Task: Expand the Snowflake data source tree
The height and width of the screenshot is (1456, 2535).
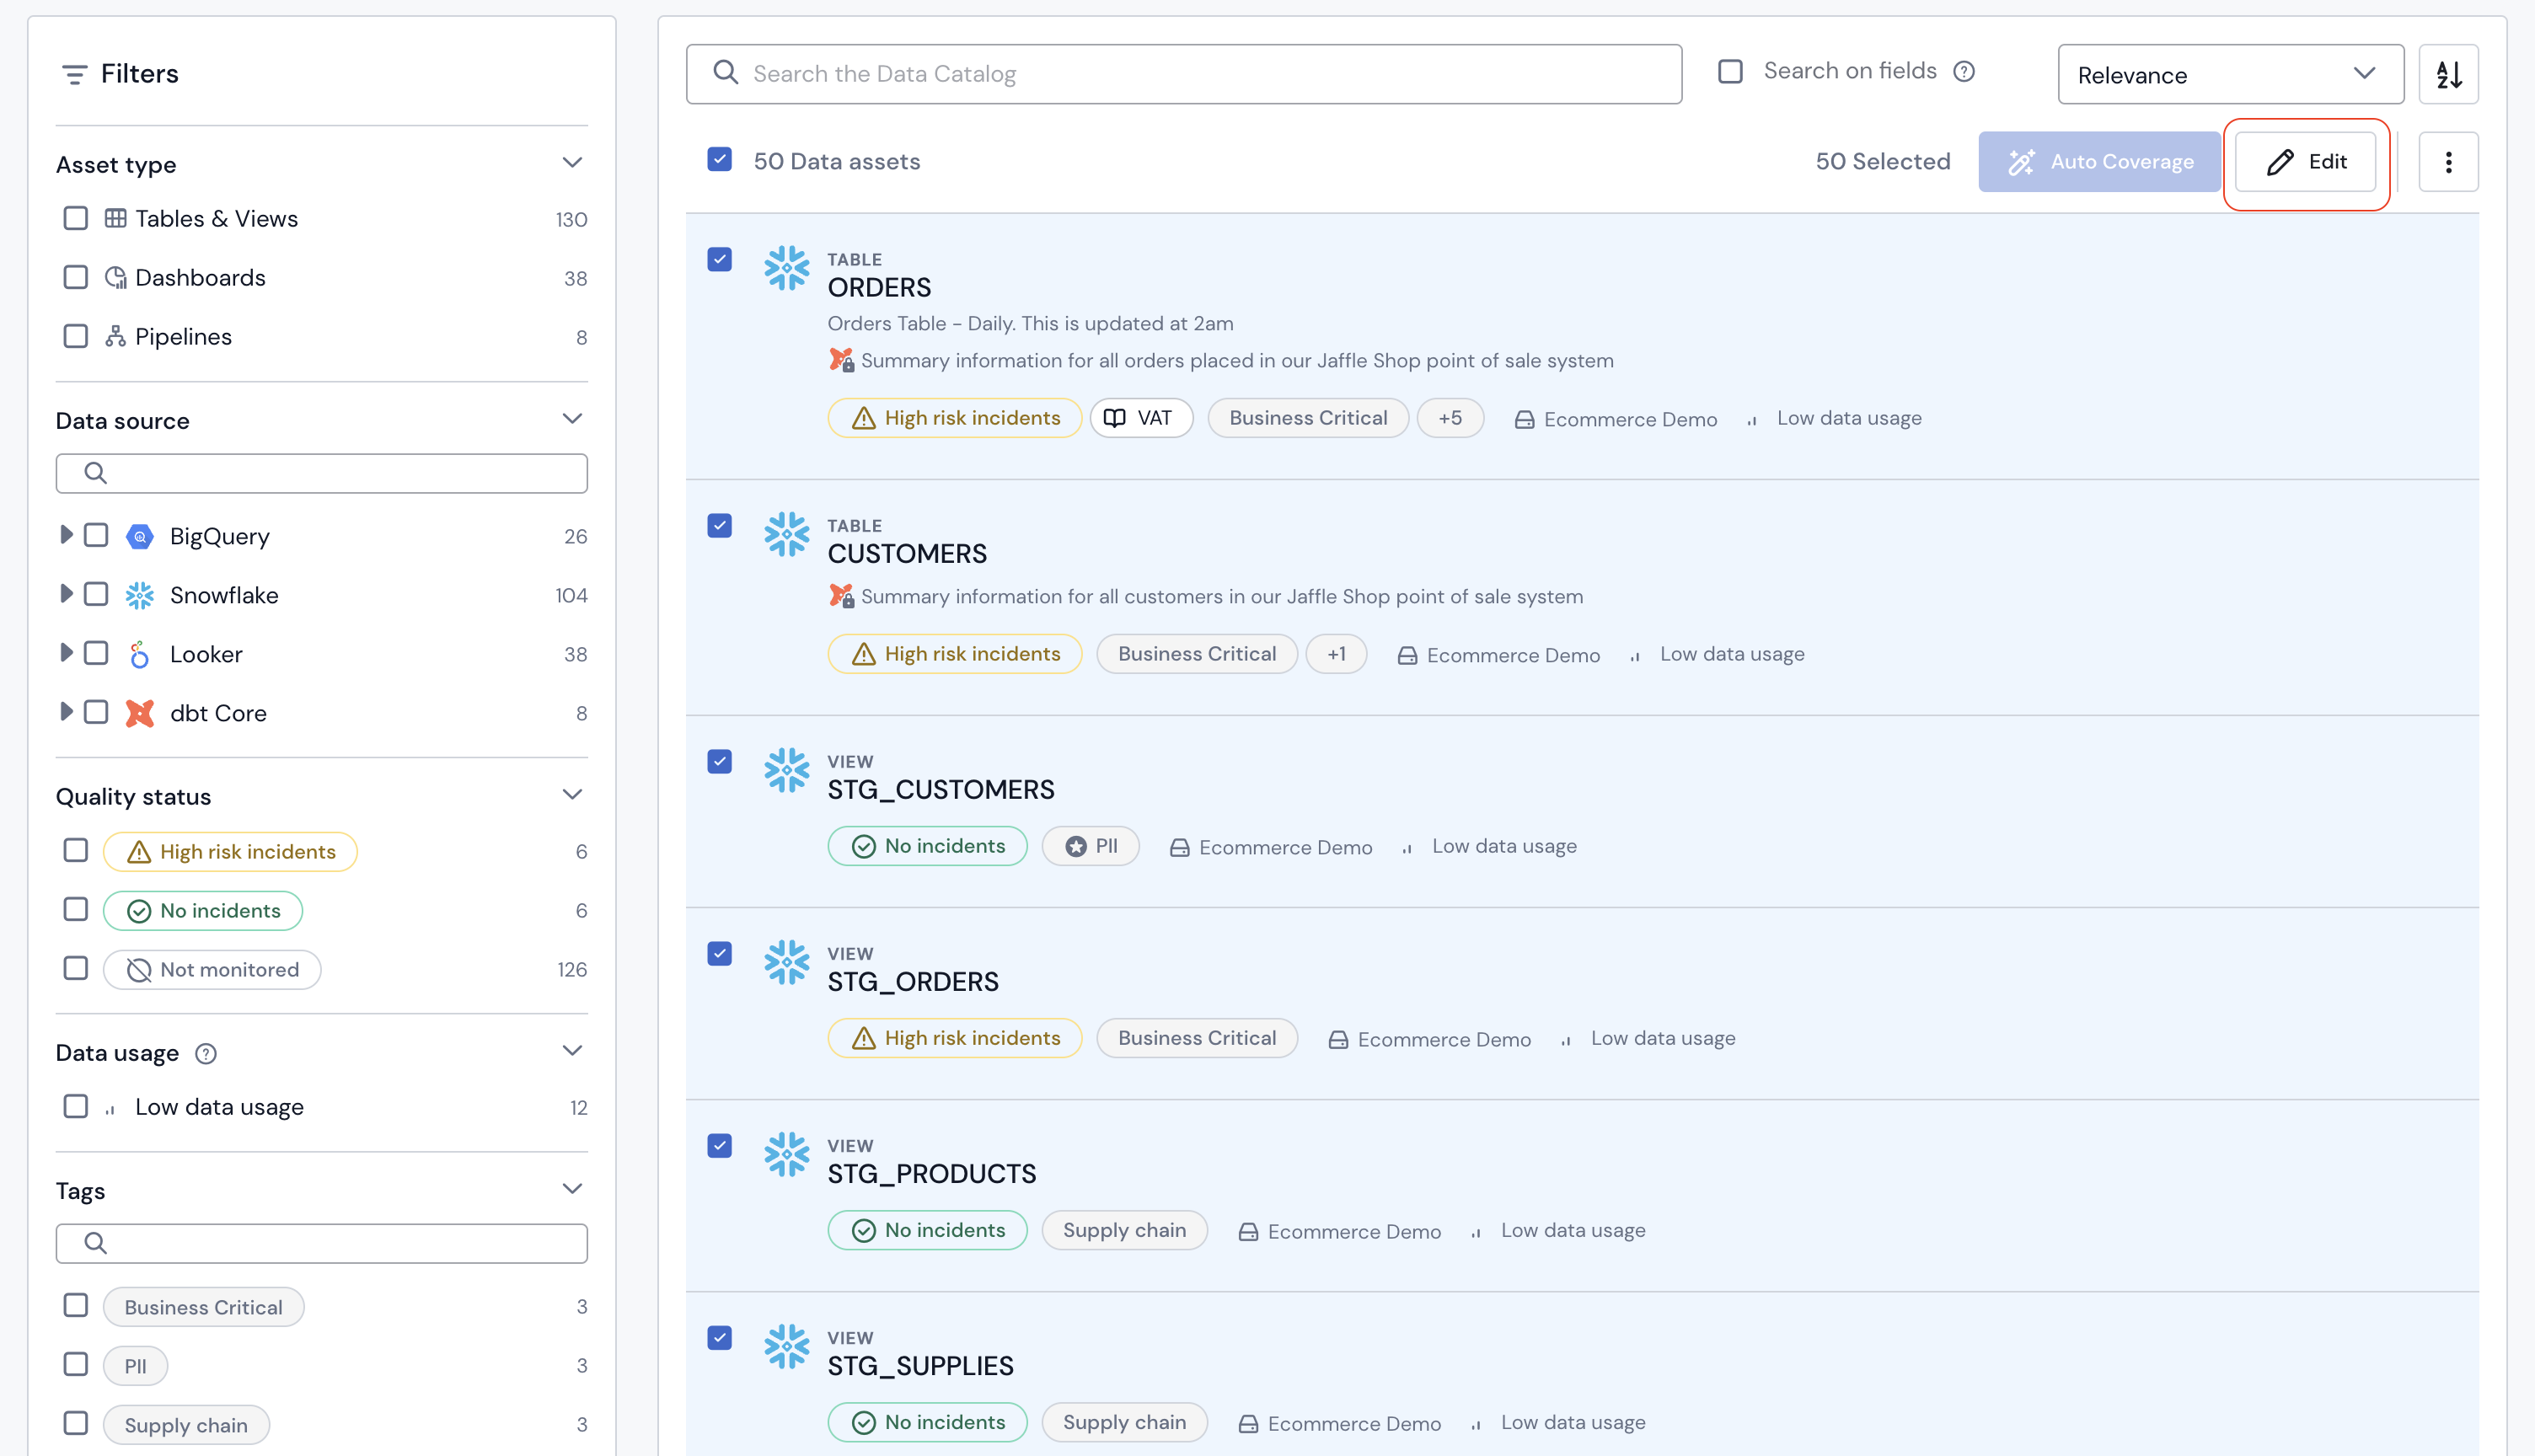Action: click(x=66, y=594)
